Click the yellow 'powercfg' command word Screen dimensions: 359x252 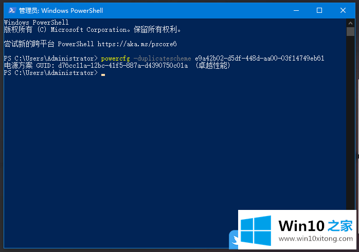click(x=115, y=59)
